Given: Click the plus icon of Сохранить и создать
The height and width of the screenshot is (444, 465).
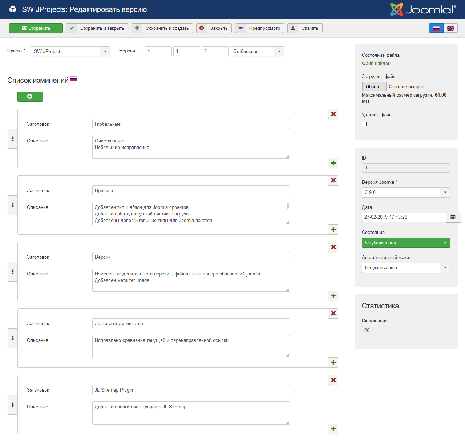Looking at the screenshot, I should (x=137, y=28).
